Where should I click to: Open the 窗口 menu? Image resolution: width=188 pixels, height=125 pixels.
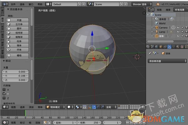click(31, 4)
